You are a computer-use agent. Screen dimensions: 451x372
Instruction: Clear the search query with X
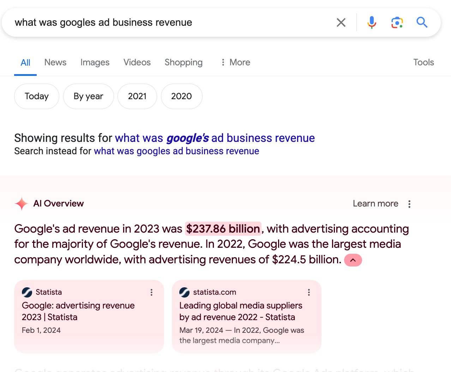coord(341,23)
